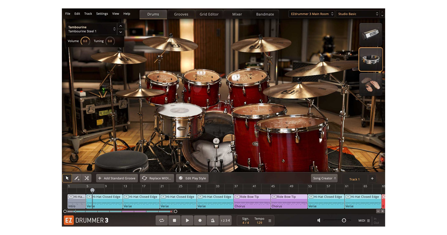This screenshot has width=447, height=235.
Task: Click the Replace MIDI button label
Action: 160,178
